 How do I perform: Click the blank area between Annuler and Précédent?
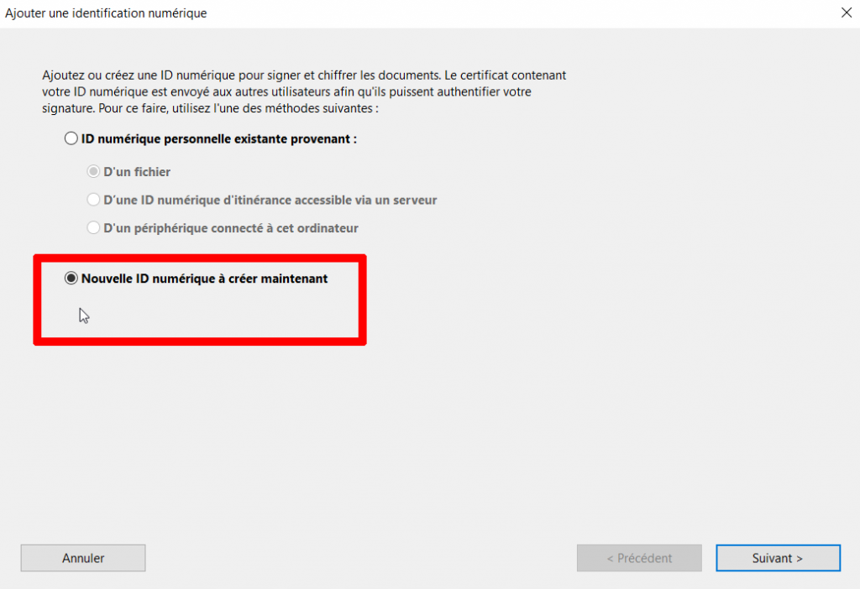point(361,558)
